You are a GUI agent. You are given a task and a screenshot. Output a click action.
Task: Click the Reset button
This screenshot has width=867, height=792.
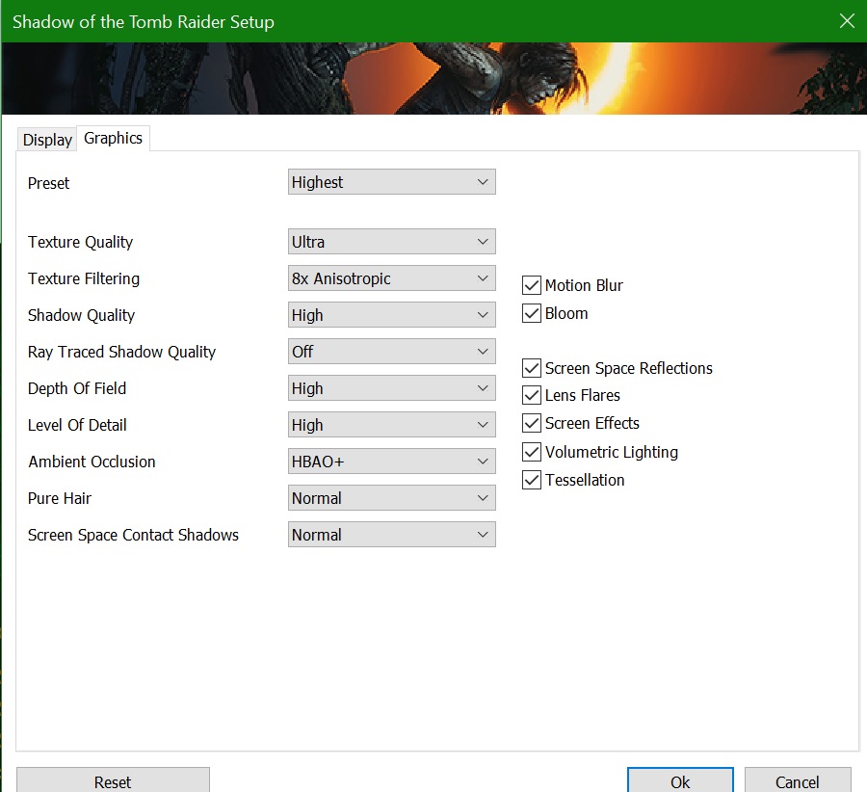[113, 781]
